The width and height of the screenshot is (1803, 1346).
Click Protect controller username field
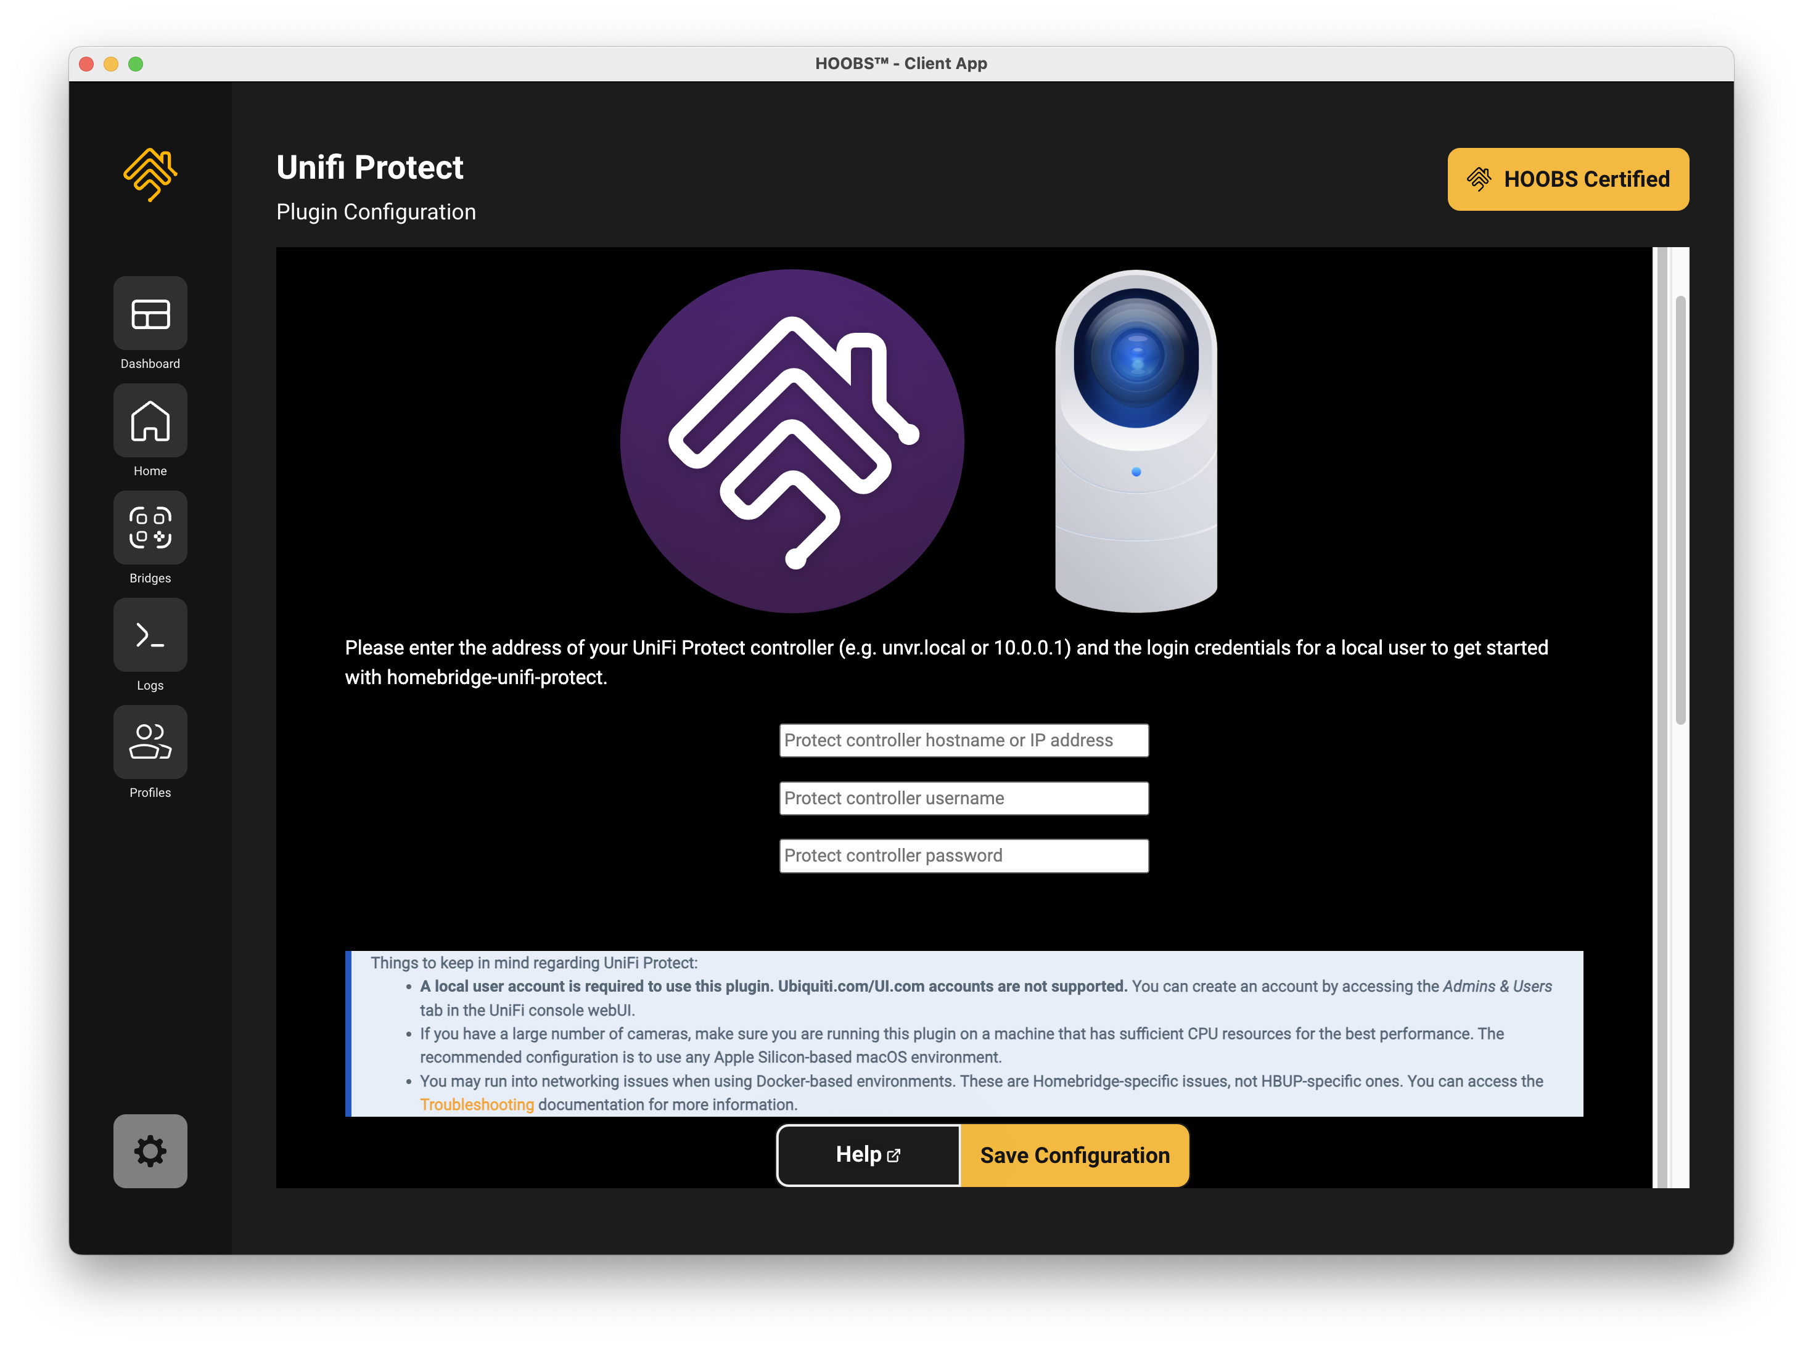[964, 797]
